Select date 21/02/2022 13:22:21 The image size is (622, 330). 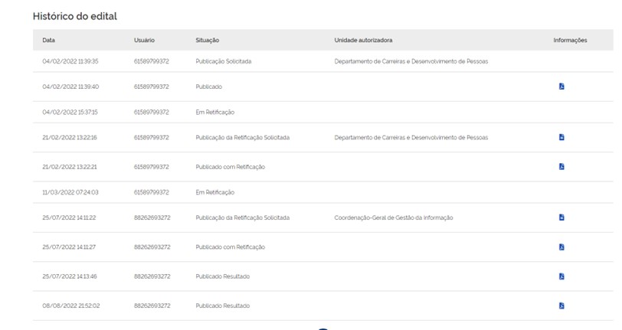(70, 167)
